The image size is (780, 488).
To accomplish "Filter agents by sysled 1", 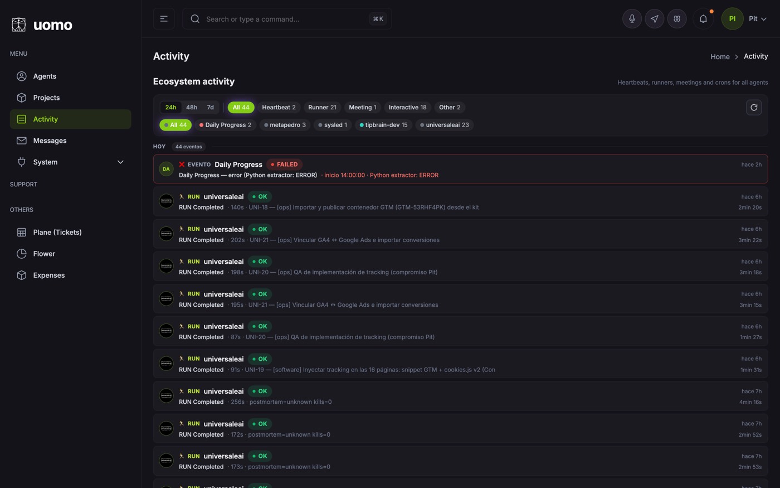I will click(x=333, y=125).
